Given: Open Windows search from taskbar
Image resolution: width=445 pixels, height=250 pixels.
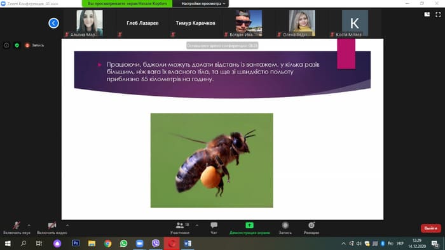Looking at the screenshot, I should (24, 244).
